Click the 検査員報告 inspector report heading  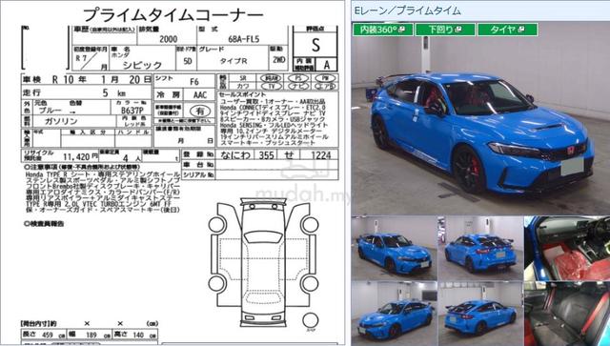tap(44, 224)
